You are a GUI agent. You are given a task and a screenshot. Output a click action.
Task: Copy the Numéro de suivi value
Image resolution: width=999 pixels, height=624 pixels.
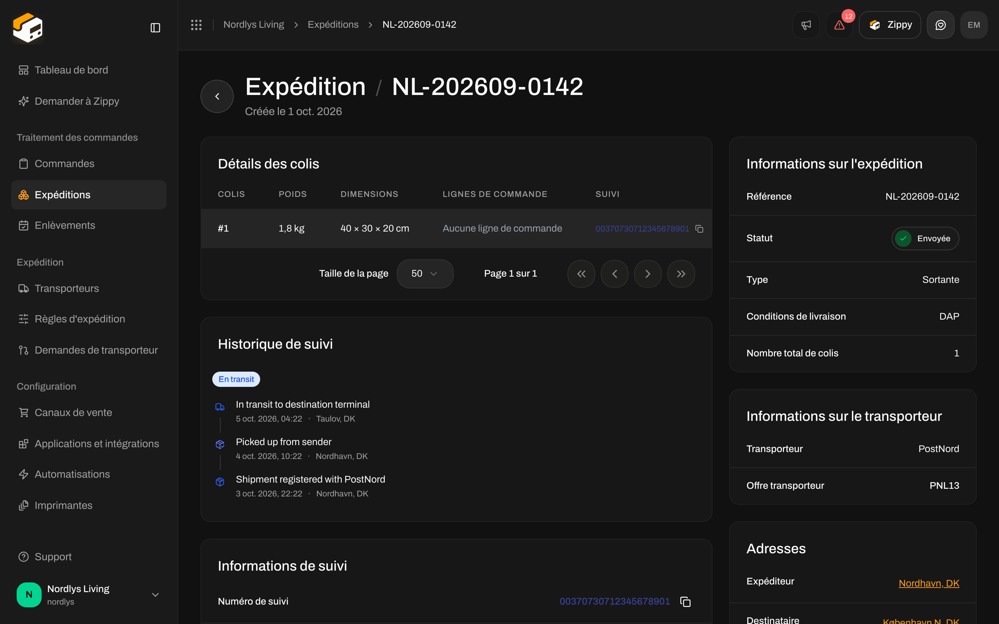pos(685,602)
